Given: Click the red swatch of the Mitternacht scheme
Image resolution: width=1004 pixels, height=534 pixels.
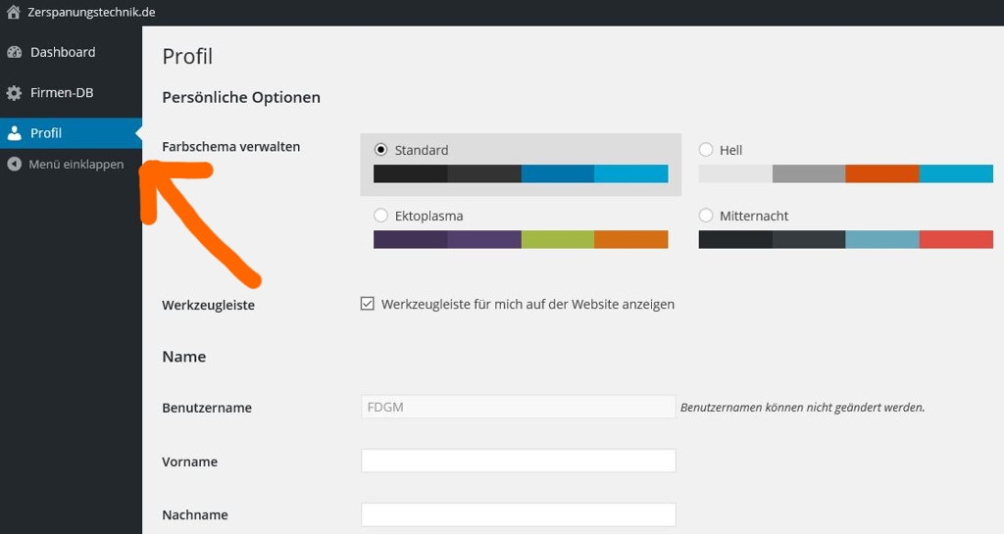Looking at the screenshot, I should [956, 239].
